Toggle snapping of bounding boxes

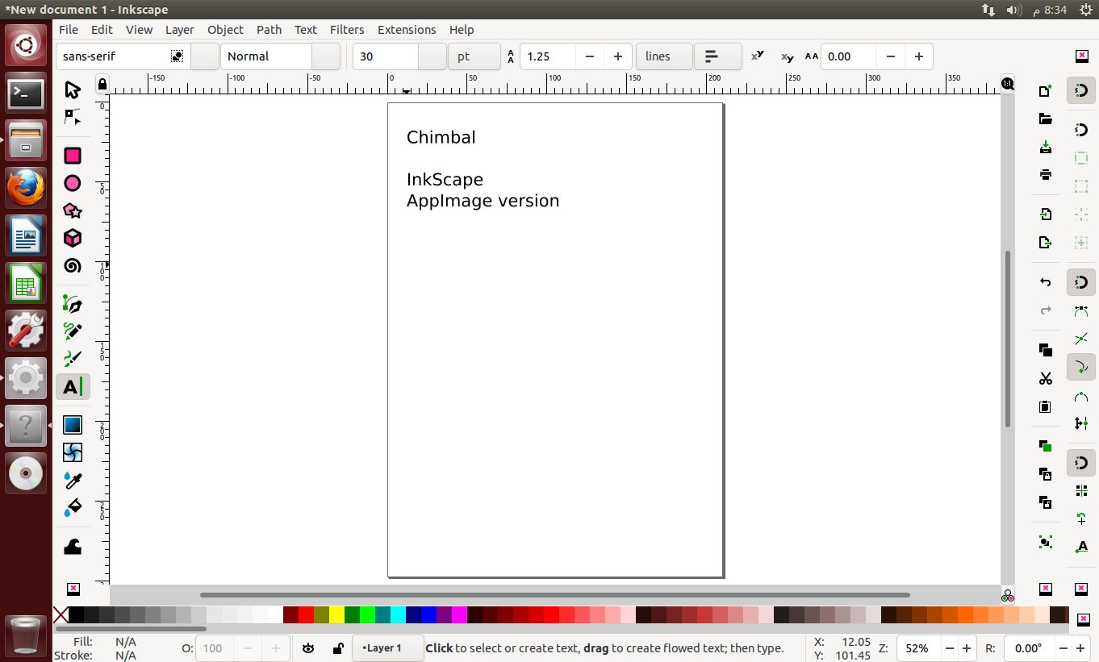(1081, 130)
